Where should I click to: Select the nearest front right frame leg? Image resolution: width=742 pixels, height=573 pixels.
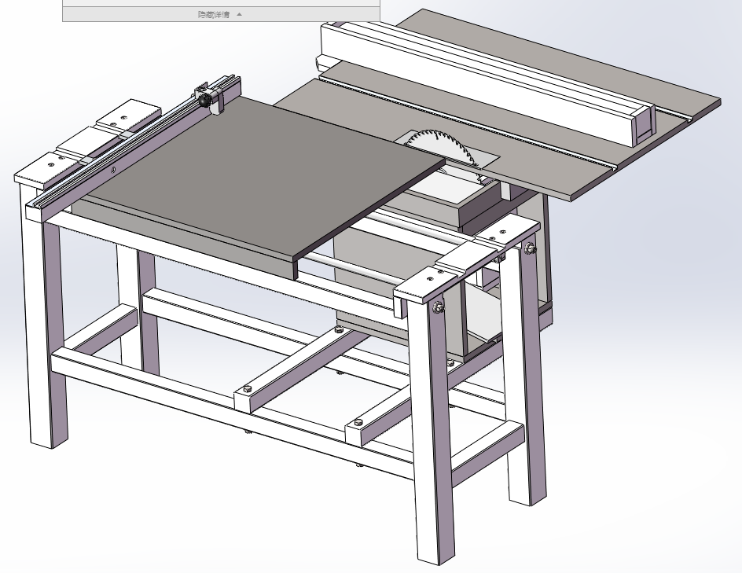click(428, 440)
